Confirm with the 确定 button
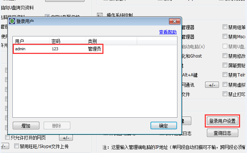 click(x=164, y=126)
